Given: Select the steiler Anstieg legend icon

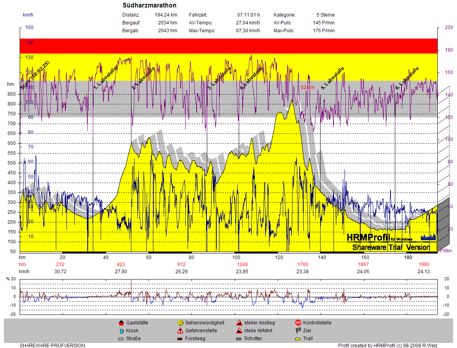Looking at the screenshot, I should click(239, 323).
